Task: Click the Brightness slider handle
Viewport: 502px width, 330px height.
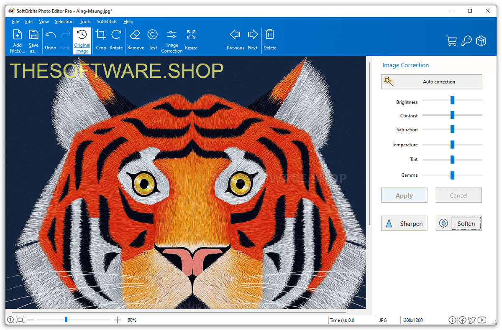Action: tap(452, 100)
